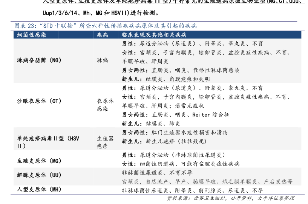Click the figure caption starting with '图表 23'
Image resolution: width=308 pixels, height=204 pixels.
(106, 26)
